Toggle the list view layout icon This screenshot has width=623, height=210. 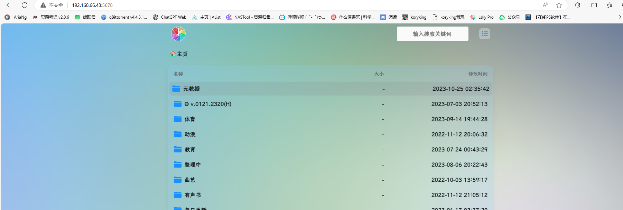tap(484, 34)
